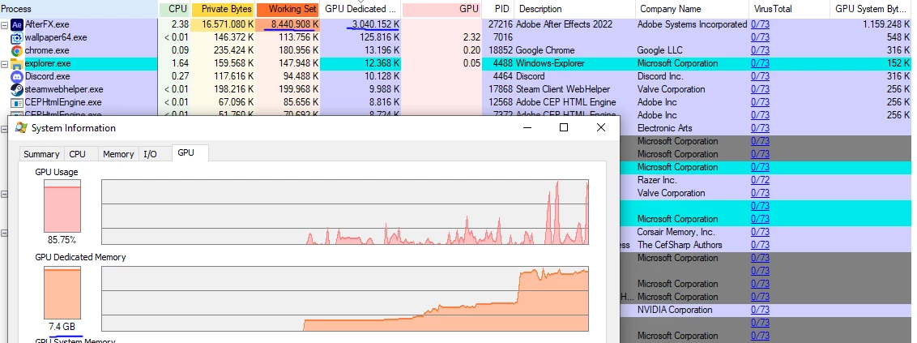Open the VirusTotal link in the NVIDIA Corporation row

click(761, 310)
